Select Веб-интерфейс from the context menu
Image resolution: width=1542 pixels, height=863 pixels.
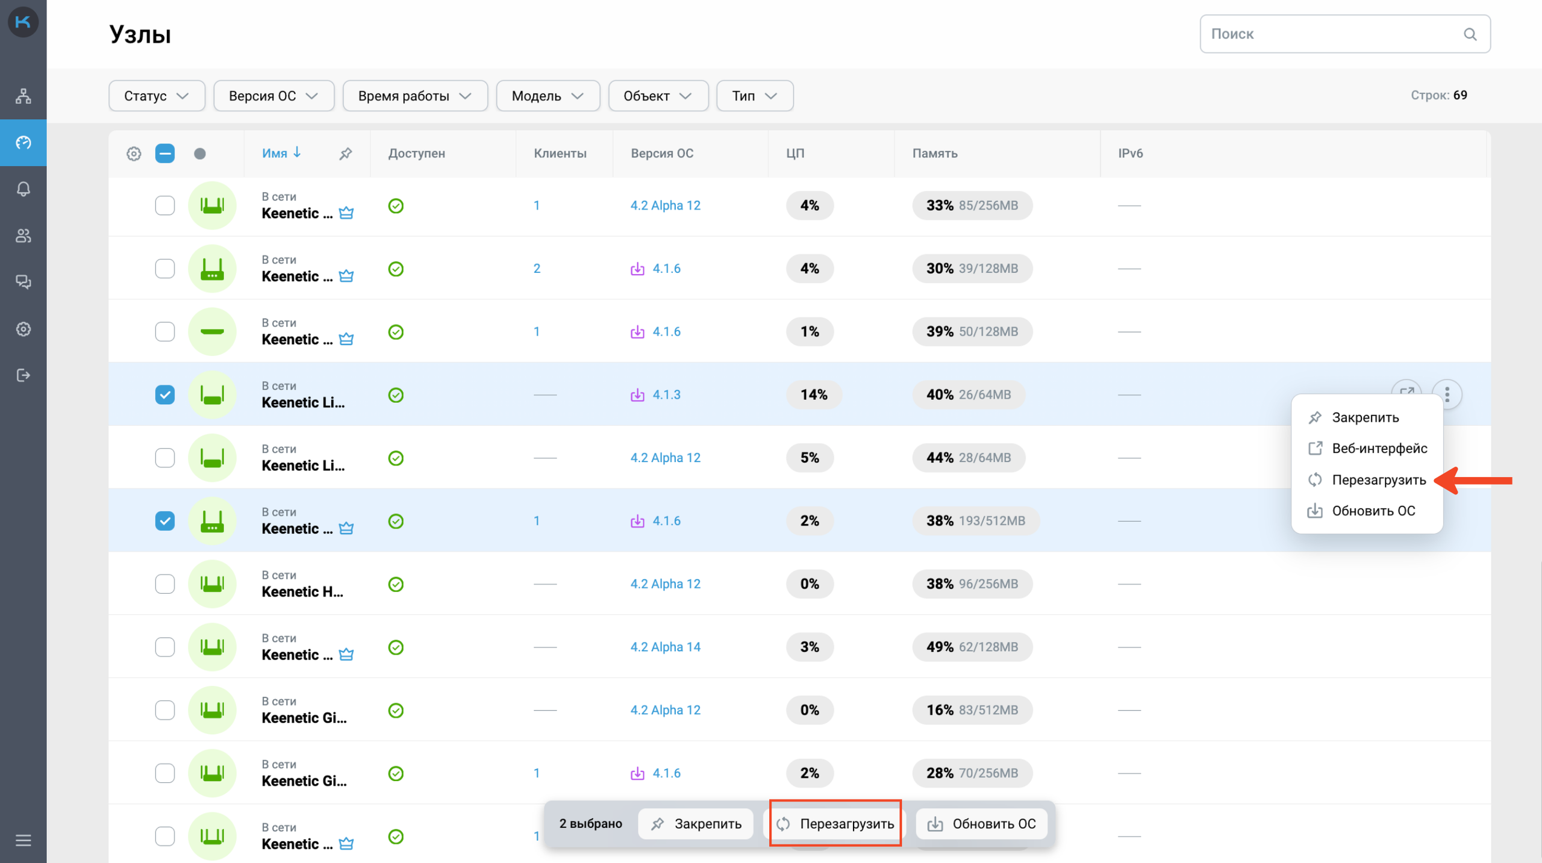tap(1379, 449)
